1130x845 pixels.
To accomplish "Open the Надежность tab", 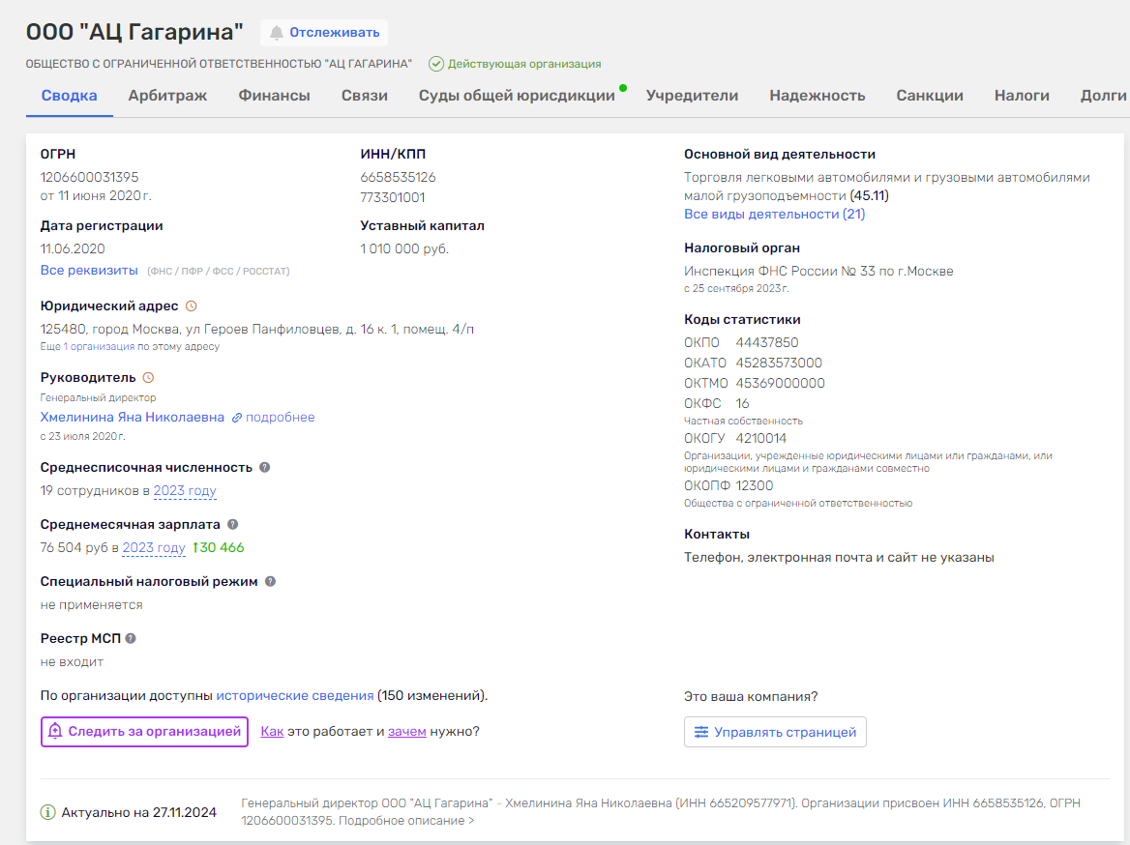I will pos(818,95).
